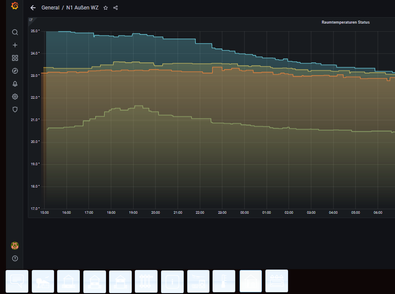The width and height of the screenshot is (395, 294).
Task: Click the user avatar in sidebar
Action: pyautogui.click(x=15, y=246)
